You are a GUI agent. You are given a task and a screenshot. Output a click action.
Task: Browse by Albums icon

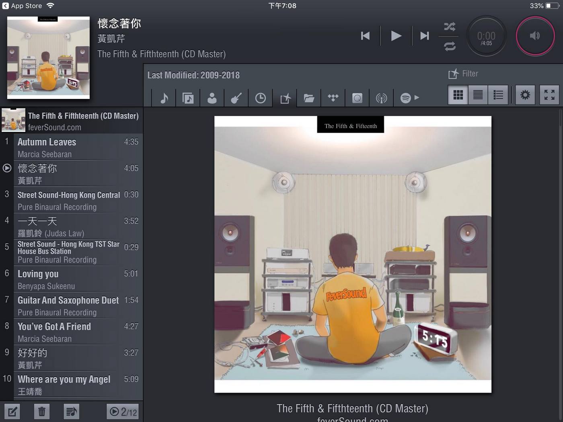[x=188, y=98]
